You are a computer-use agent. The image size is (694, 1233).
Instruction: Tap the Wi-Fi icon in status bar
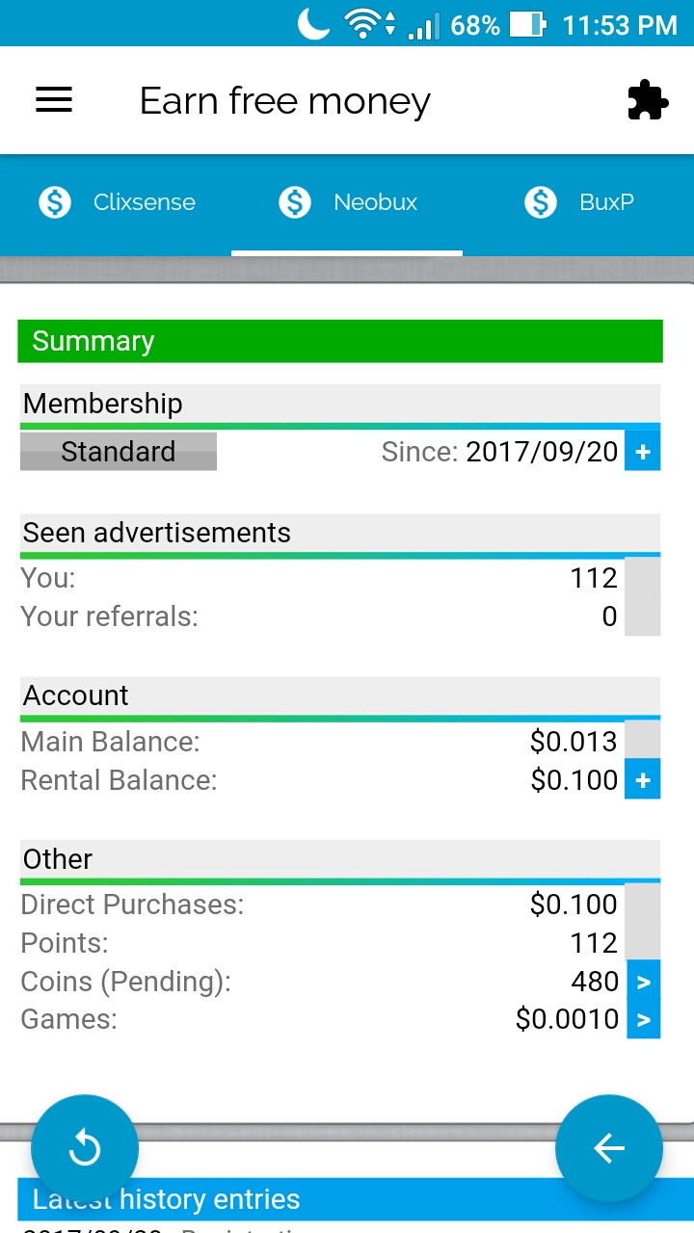click(x=363, y=24)
